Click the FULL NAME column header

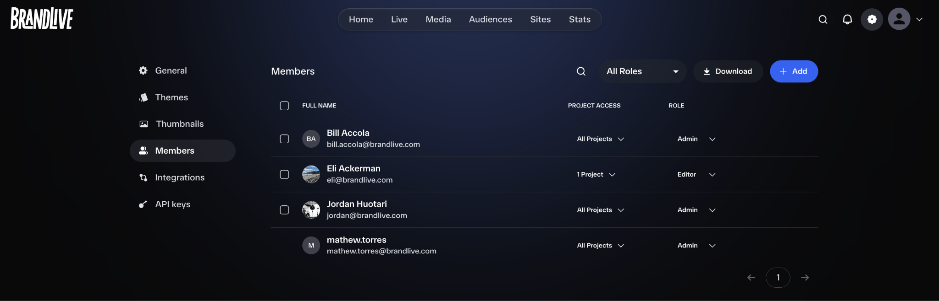[x=319, y=106]
